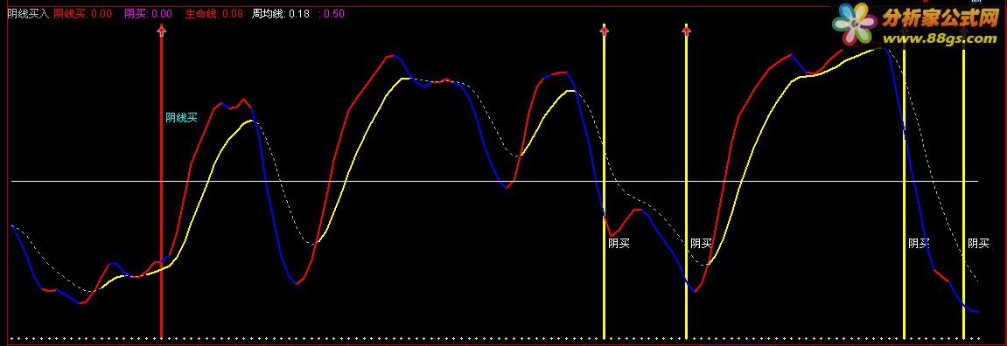The width and height of the screenshot is (1007, 346).
Task: Click the red arrow above the second yellow vertical line
Action: (686, 30)
